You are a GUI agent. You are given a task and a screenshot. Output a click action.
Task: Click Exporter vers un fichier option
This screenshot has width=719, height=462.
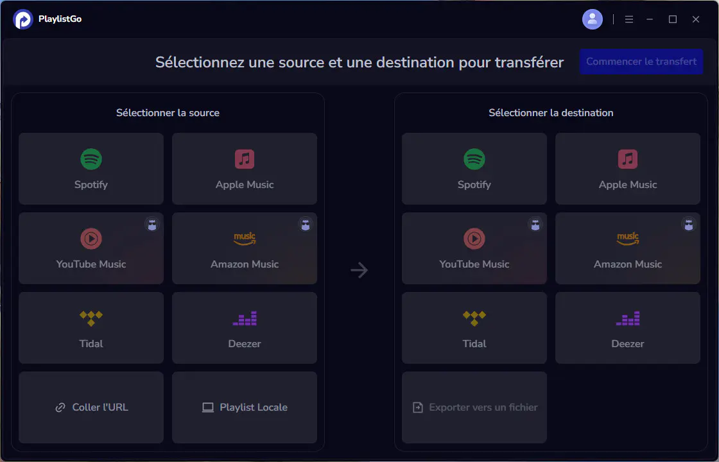(474, 407)
